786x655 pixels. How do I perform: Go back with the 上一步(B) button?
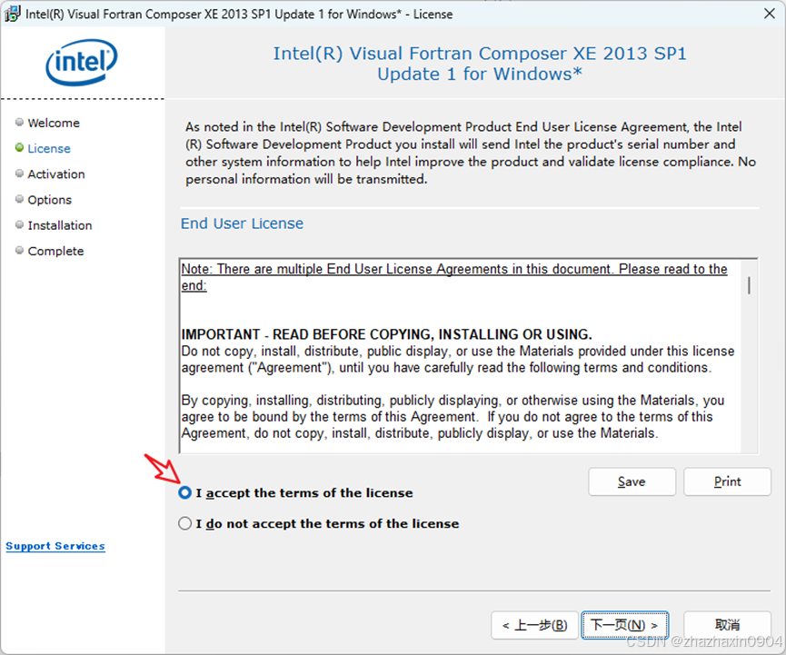[x=534, y=625]
